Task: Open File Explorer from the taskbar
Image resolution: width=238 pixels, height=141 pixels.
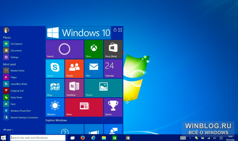Action: [104, 138]
